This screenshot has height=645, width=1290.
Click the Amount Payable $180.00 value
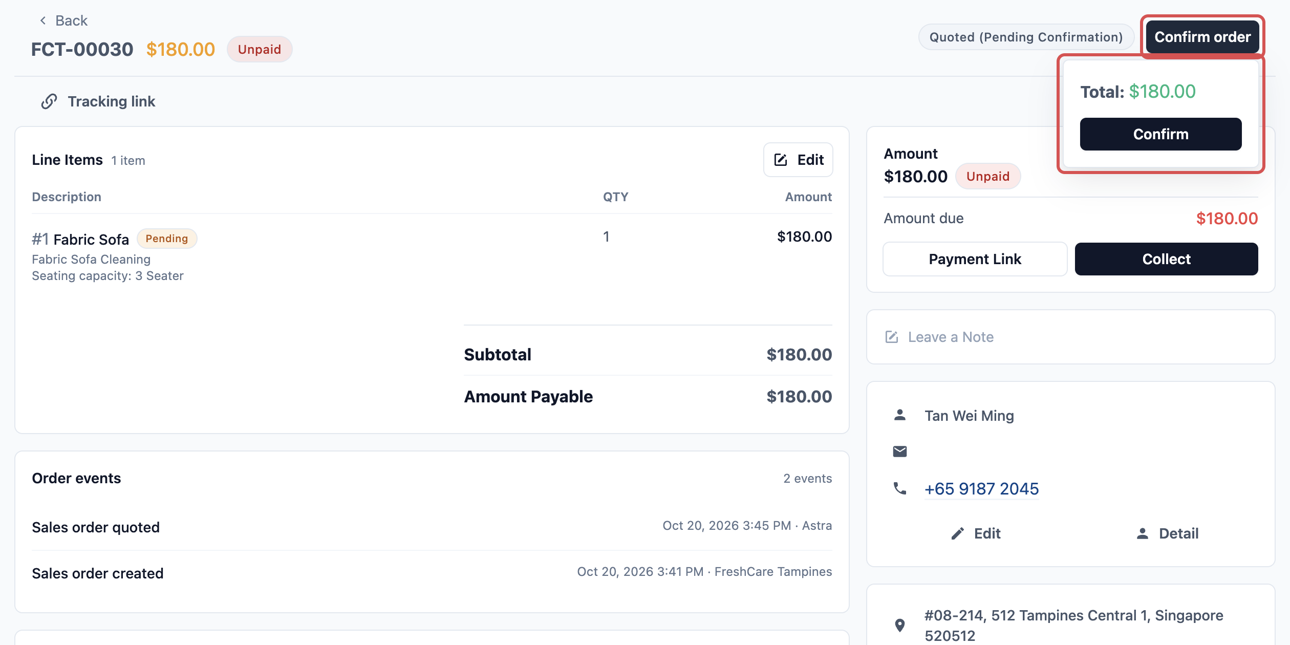pos(799,396)
